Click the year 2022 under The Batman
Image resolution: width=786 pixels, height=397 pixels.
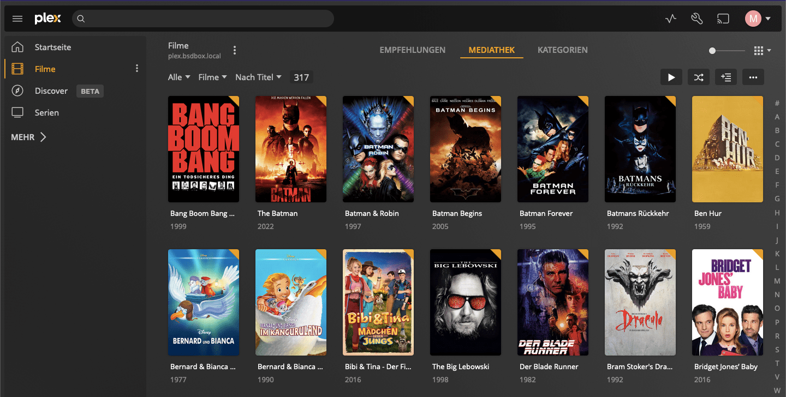266,226
